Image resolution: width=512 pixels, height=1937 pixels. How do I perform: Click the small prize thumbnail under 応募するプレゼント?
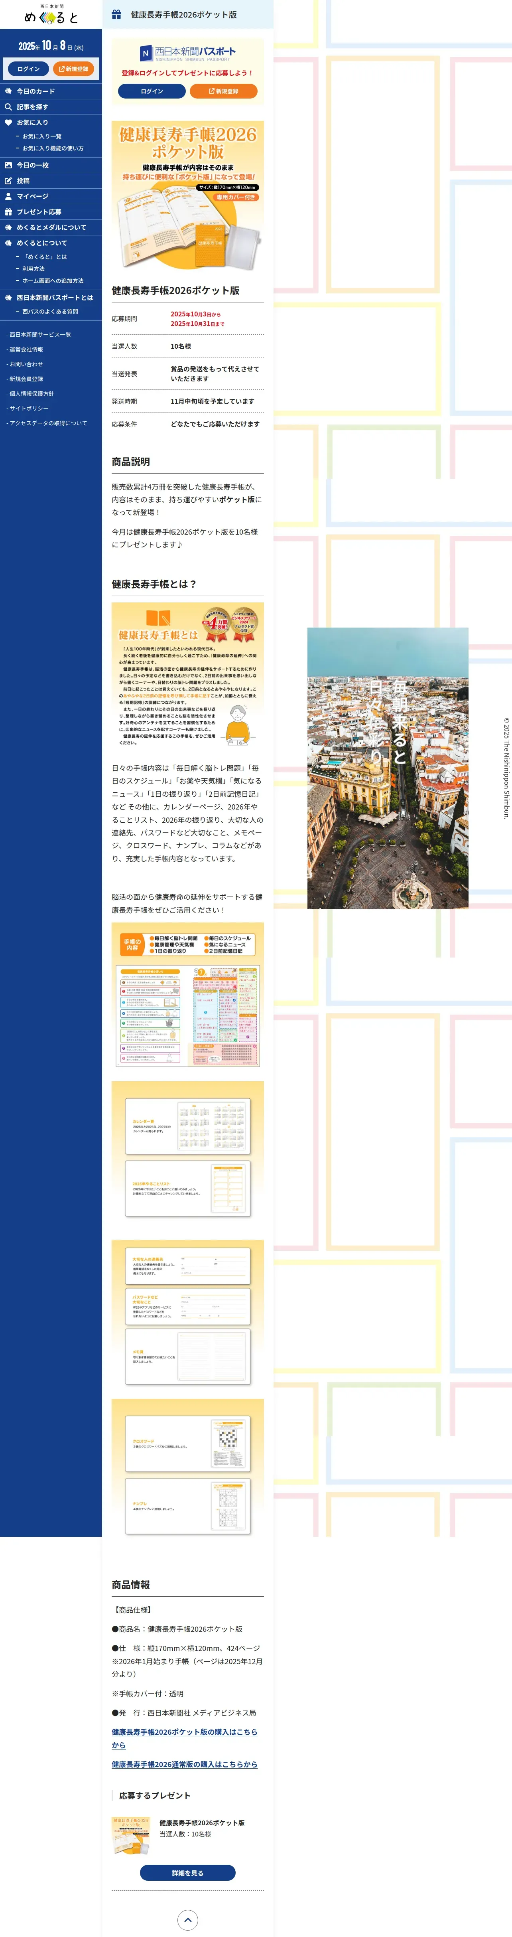pos(131,1836)
